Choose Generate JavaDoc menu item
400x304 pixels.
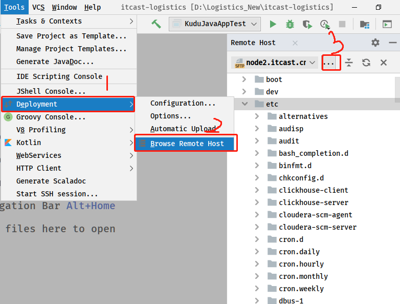69,62
